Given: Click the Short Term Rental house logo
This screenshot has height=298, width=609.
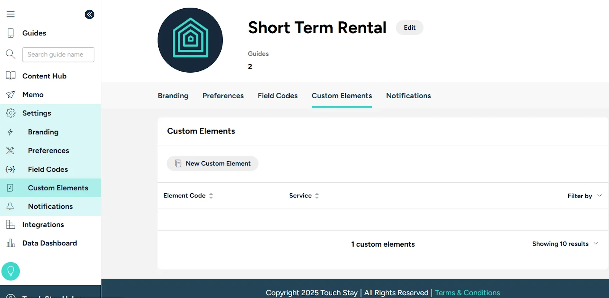Looking at the screenshot, I should [x=190, y=40].
